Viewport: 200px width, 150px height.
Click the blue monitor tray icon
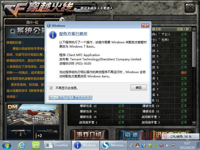(144, 145)
